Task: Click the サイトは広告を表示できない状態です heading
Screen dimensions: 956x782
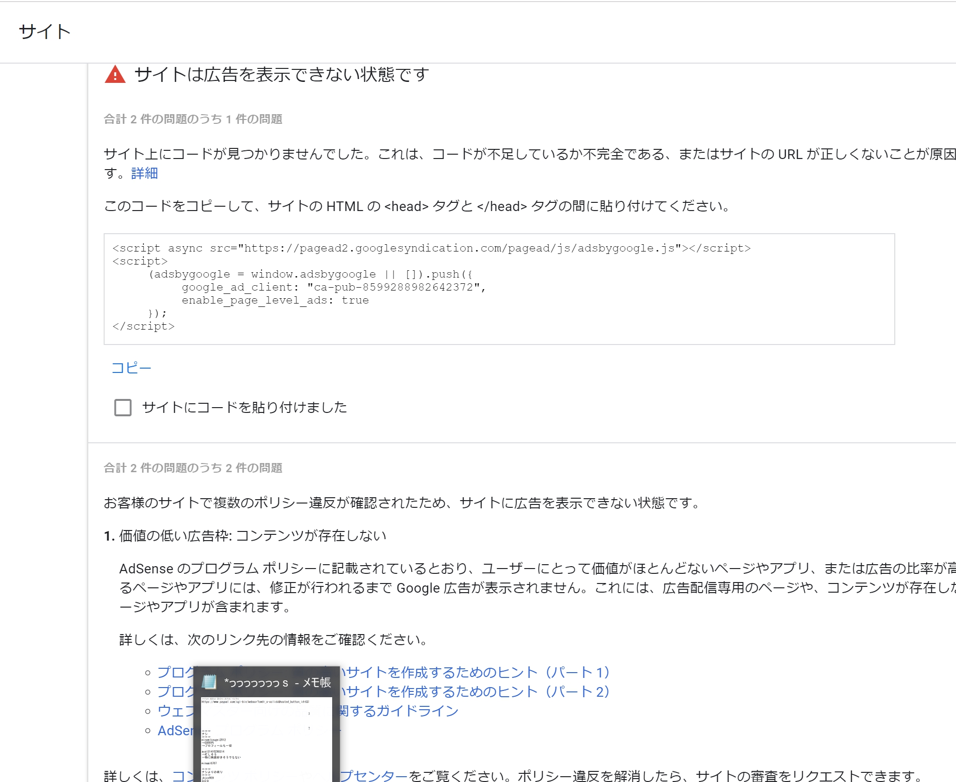Action: pos(282,75)
